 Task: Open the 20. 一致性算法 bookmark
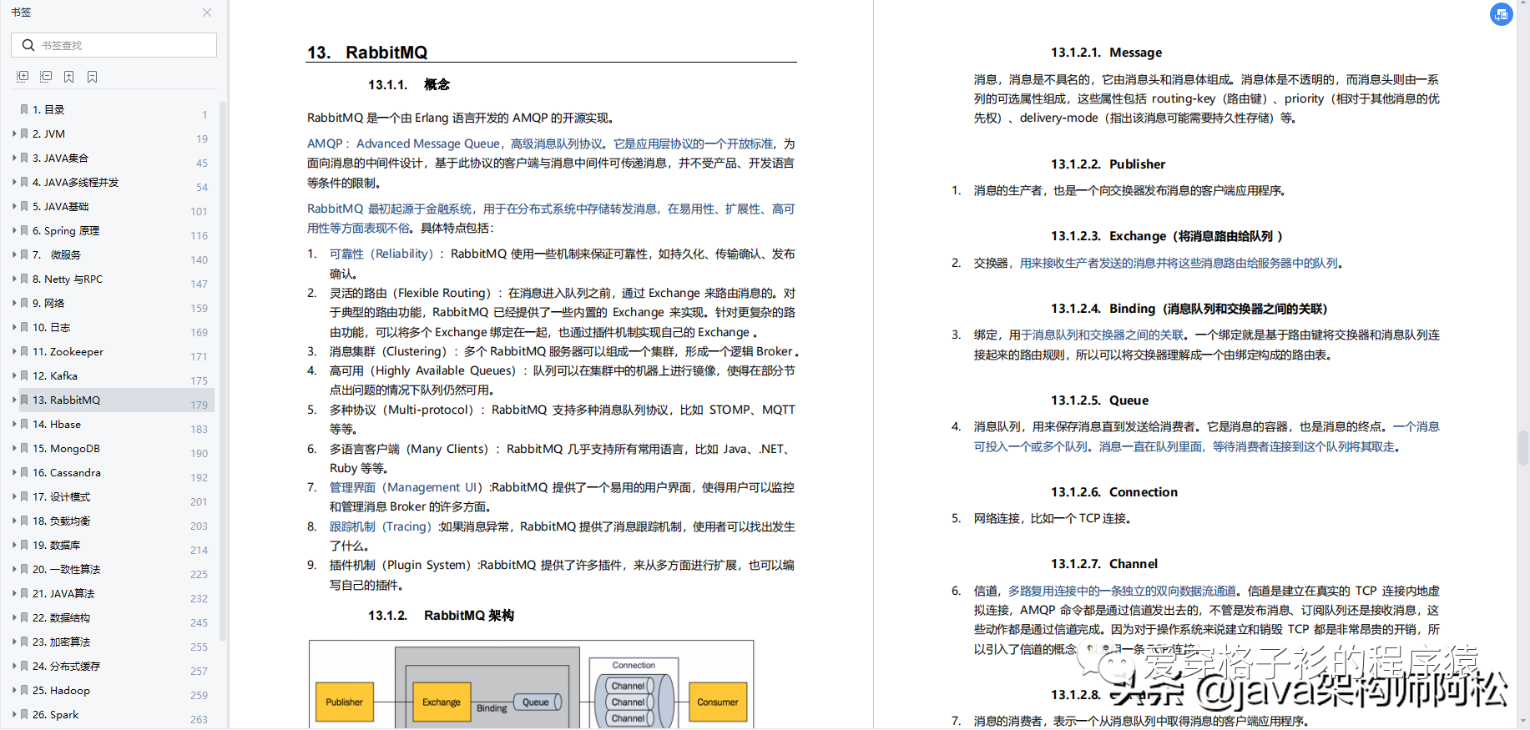click(x=66, y=569)
